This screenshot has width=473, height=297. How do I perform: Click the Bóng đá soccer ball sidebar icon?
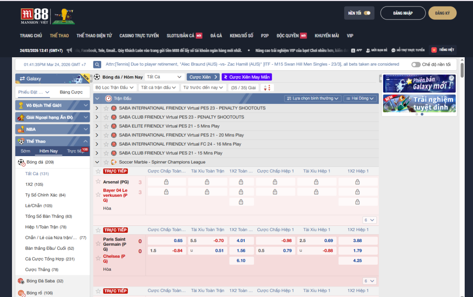pyautogui.click(x=21, y=163)
